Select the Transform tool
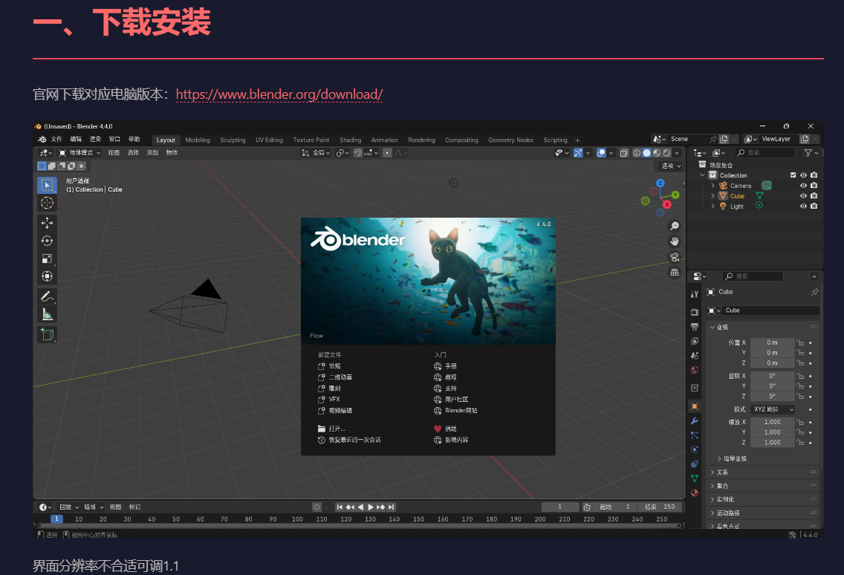 point(47,276)
